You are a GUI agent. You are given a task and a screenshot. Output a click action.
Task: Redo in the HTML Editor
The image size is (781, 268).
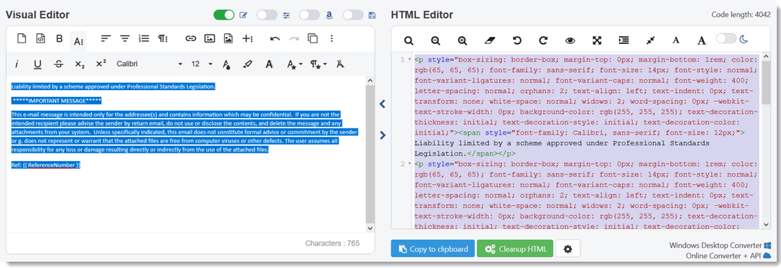pos(543,40)
